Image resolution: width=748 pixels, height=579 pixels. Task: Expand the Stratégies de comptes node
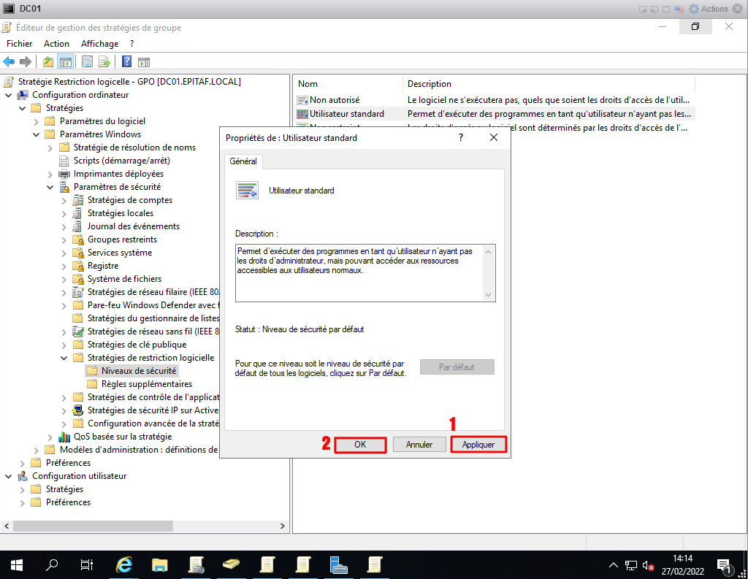64,200
